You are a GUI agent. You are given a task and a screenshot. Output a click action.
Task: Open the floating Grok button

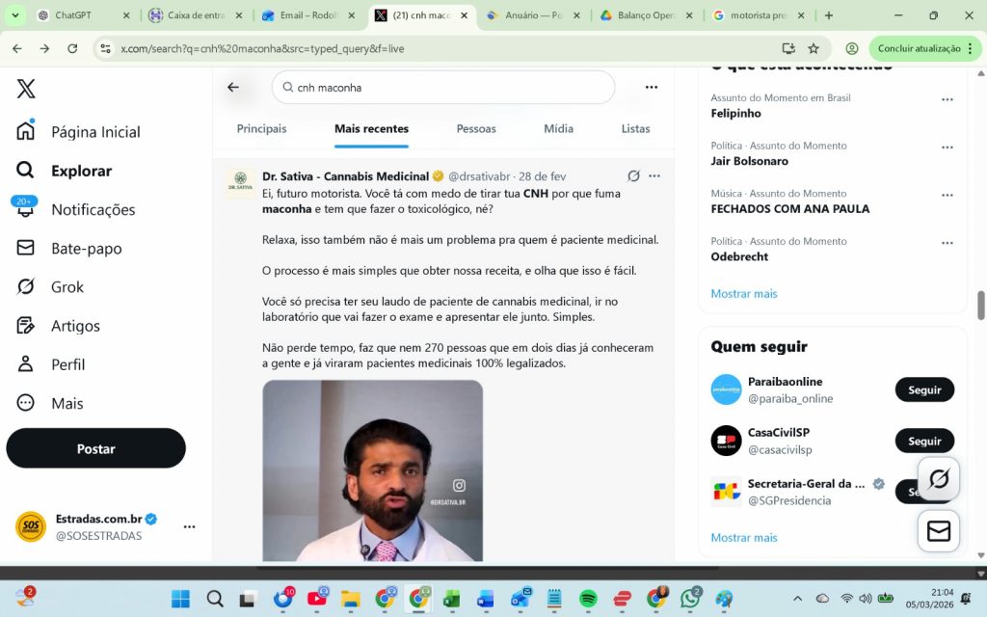pos(938,479)
